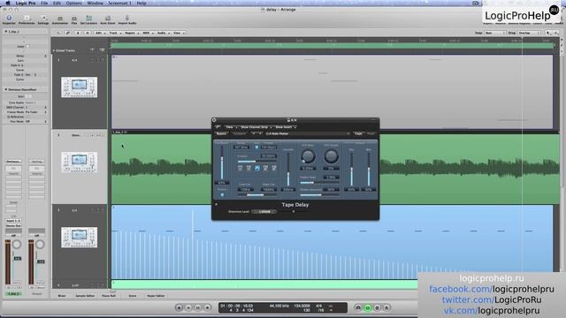The height and width of the screenshot is (318, 566).
Task: Click the fourth transport button
Action: pos(207,307)
